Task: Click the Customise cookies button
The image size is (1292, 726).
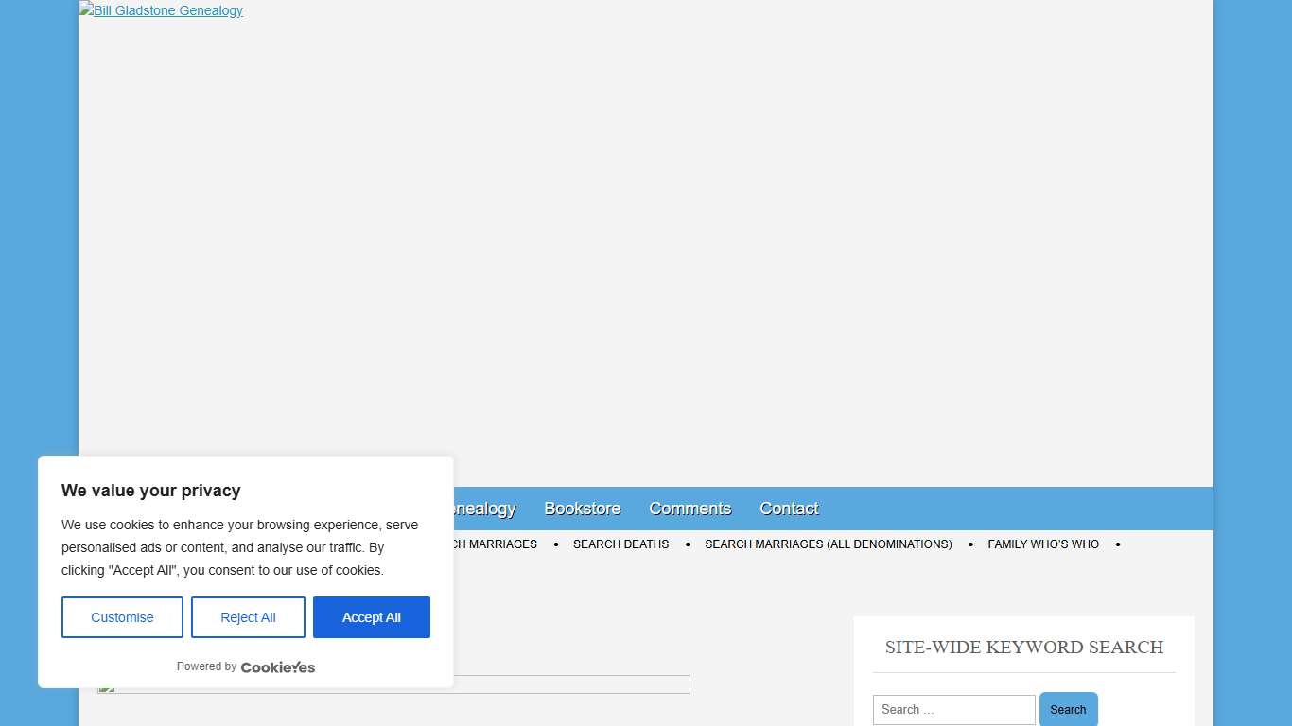Action: pyautogui.click(x=122, y=617)
